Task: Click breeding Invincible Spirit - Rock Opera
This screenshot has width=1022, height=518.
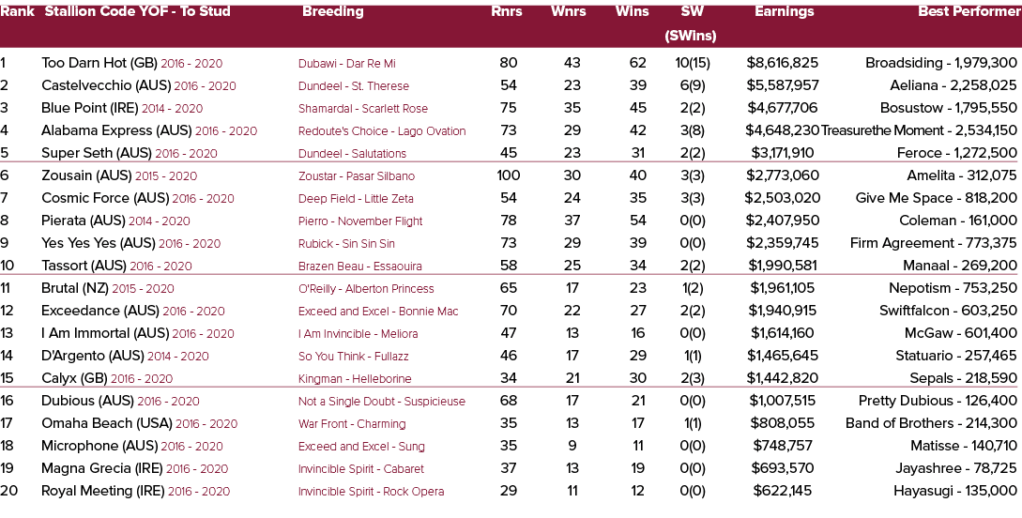Action: click(x=372, y=492)
